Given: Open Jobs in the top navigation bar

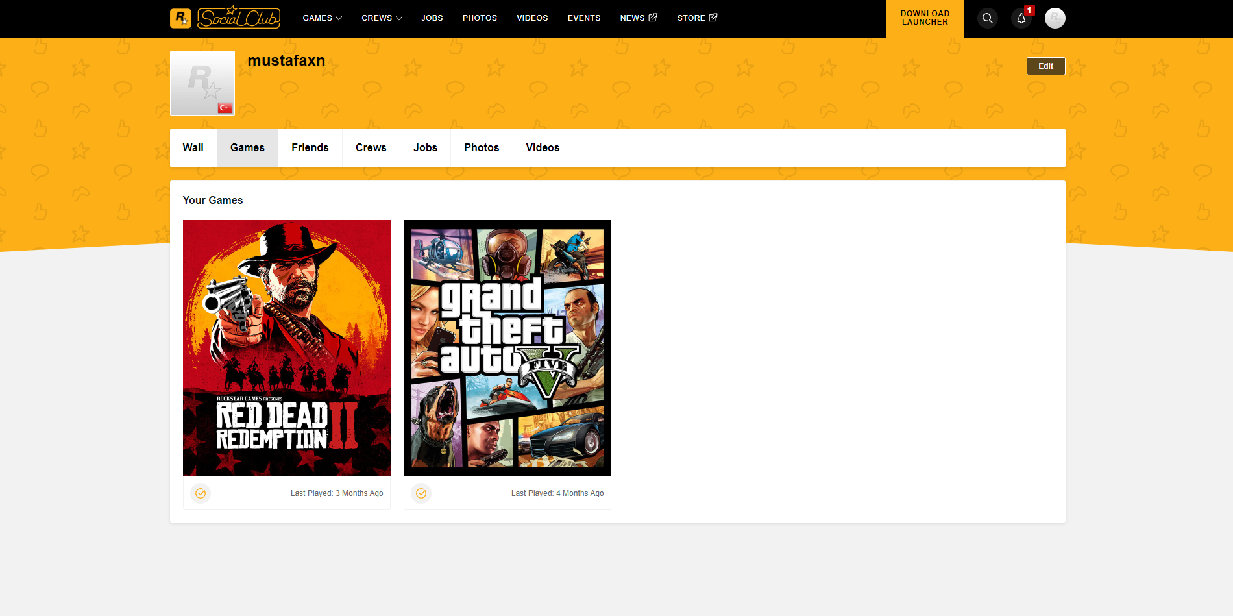Looking at the screenshot, I should (432, 18).
